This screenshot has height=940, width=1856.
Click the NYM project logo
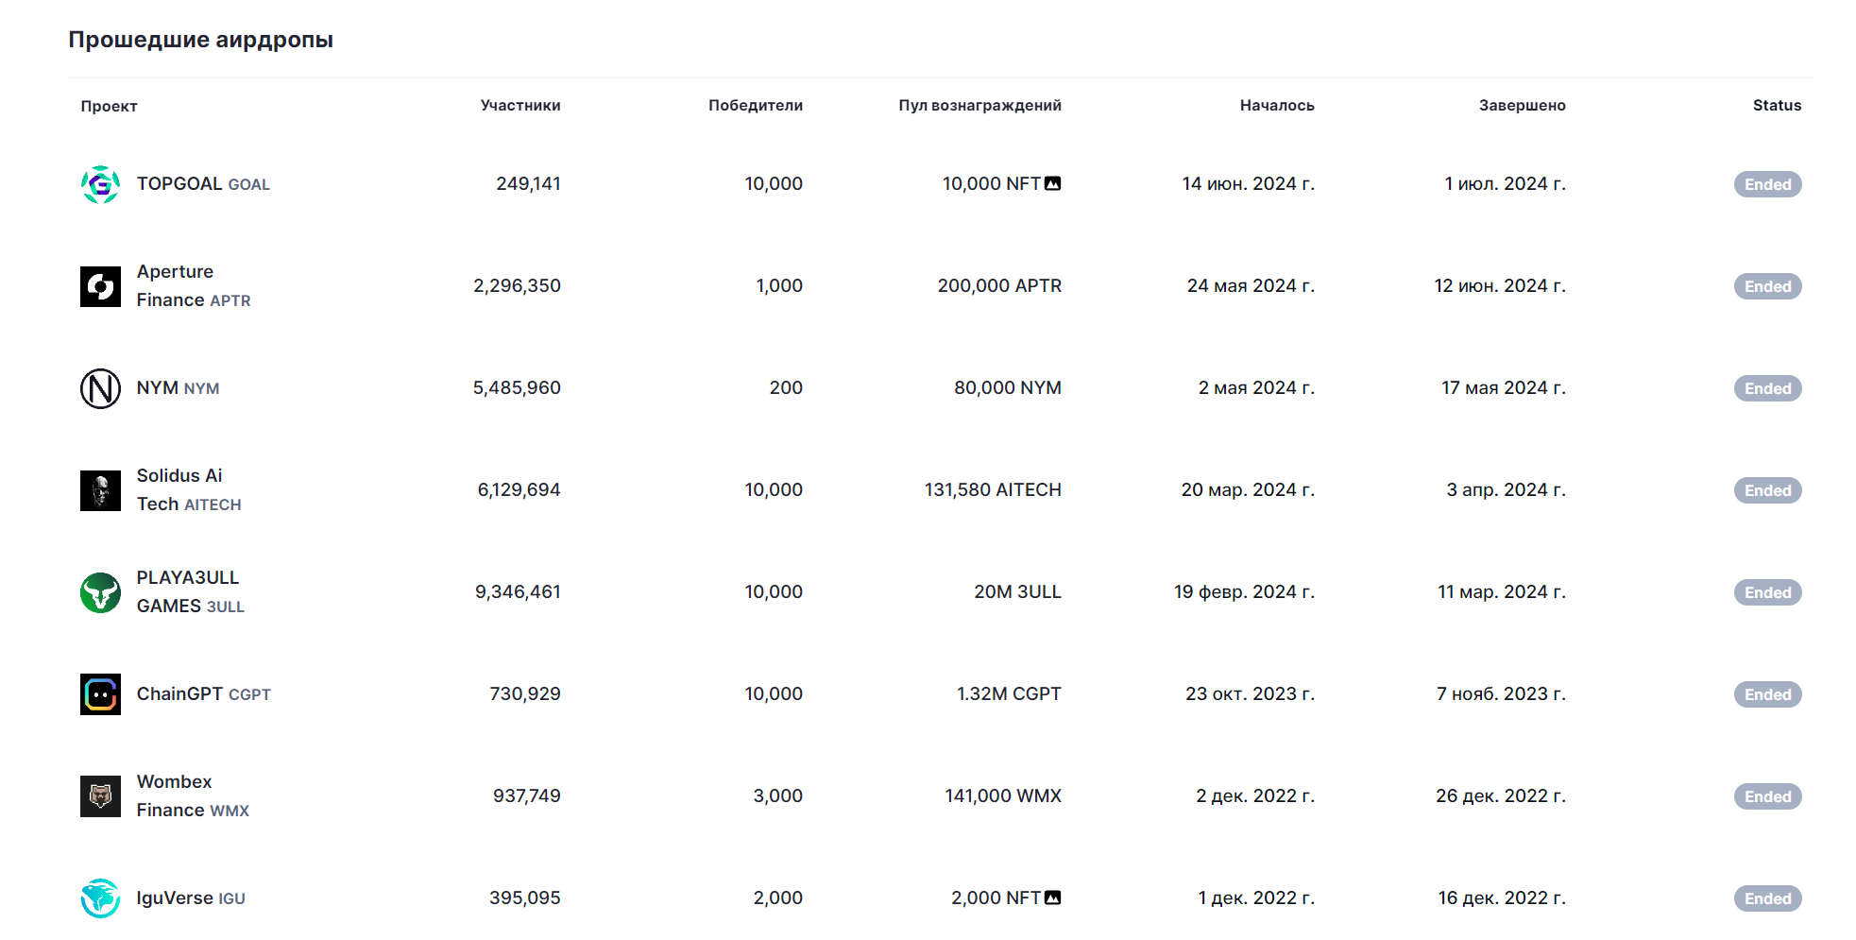pos(101,387)
